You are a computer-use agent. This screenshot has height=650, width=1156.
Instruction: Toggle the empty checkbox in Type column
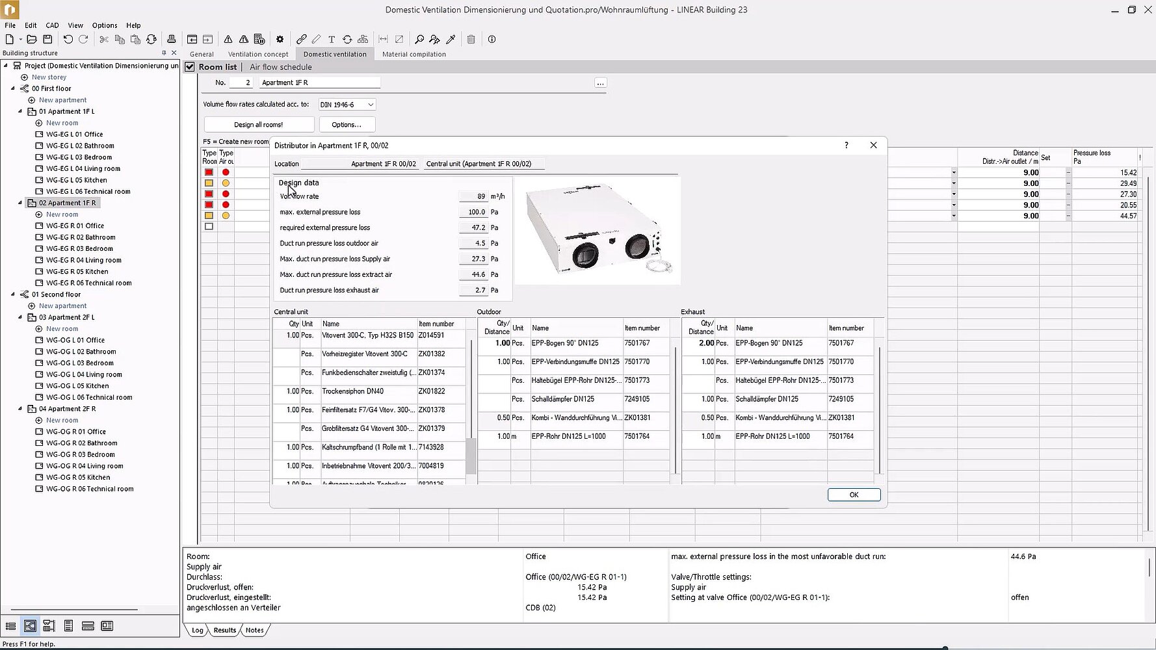coord(209,227)
